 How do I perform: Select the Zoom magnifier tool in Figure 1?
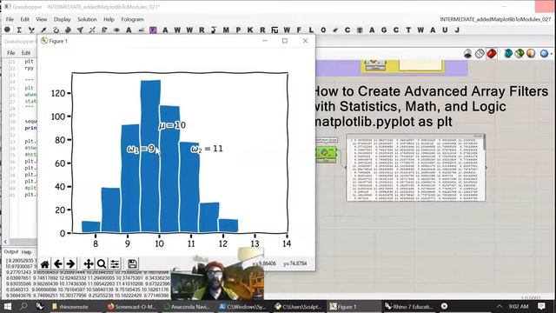102,263
